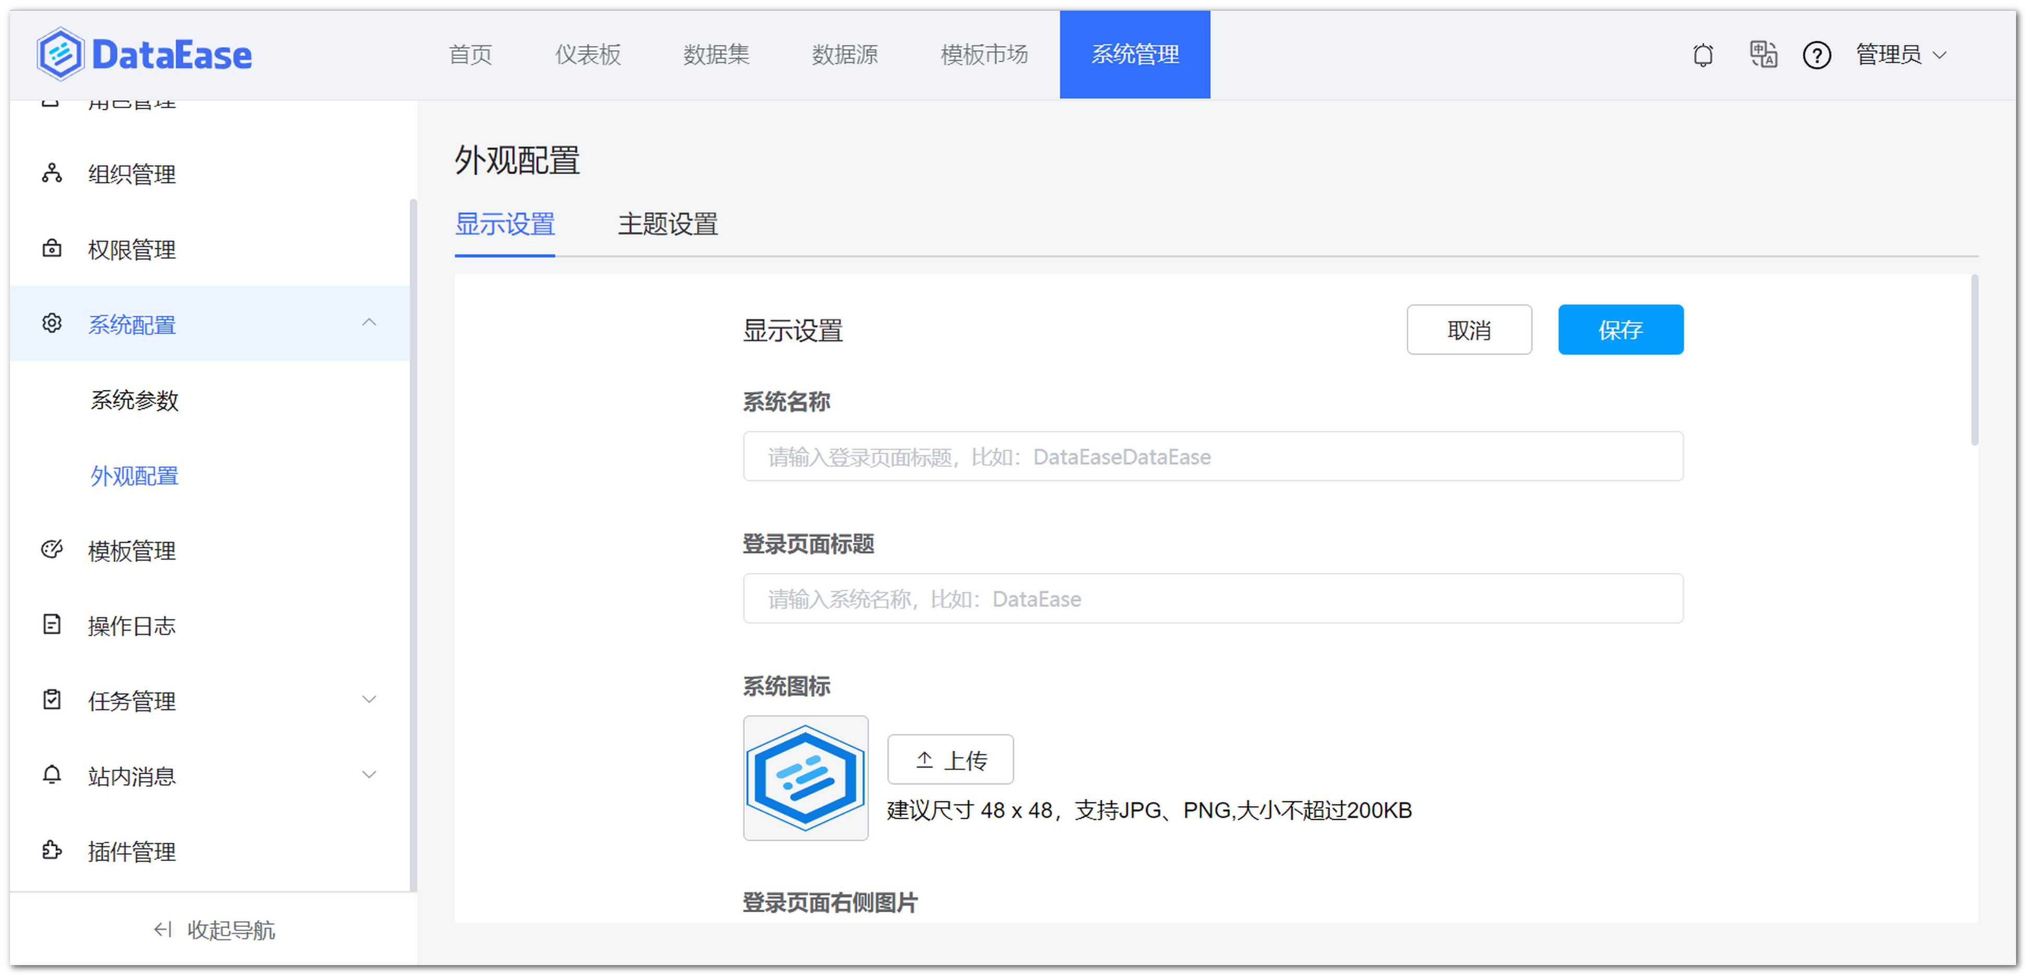2026x975 pixels.
Task: Focus the 登录页面标题 input field
Action: [1213, 599]
